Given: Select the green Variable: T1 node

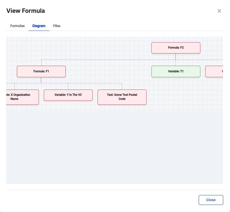Looking at the screenshot, I should point(176,71).
